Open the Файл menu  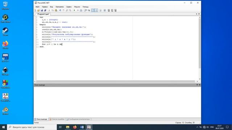[37, 7]
